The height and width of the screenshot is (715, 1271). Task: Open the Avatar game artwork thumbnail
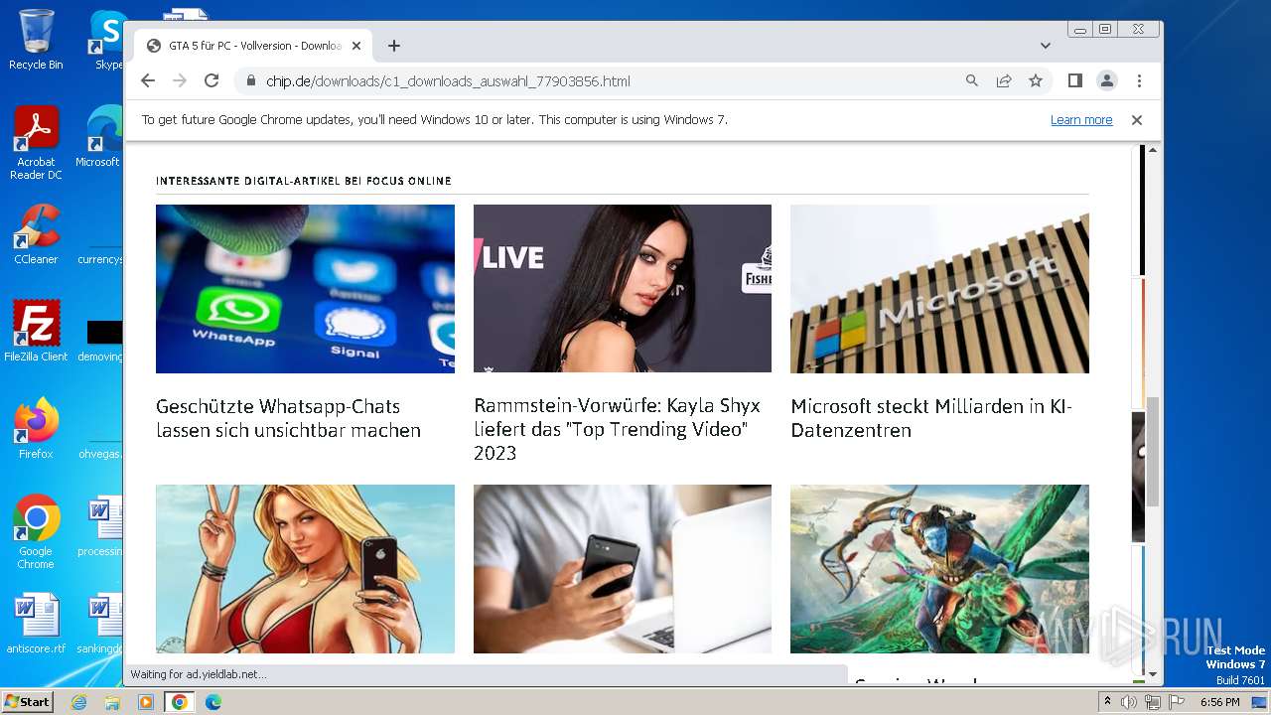pos(939,569)
